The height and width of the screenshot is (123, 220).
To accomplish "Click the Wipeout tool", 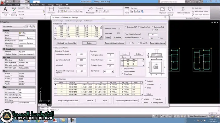I will (162, 10).
